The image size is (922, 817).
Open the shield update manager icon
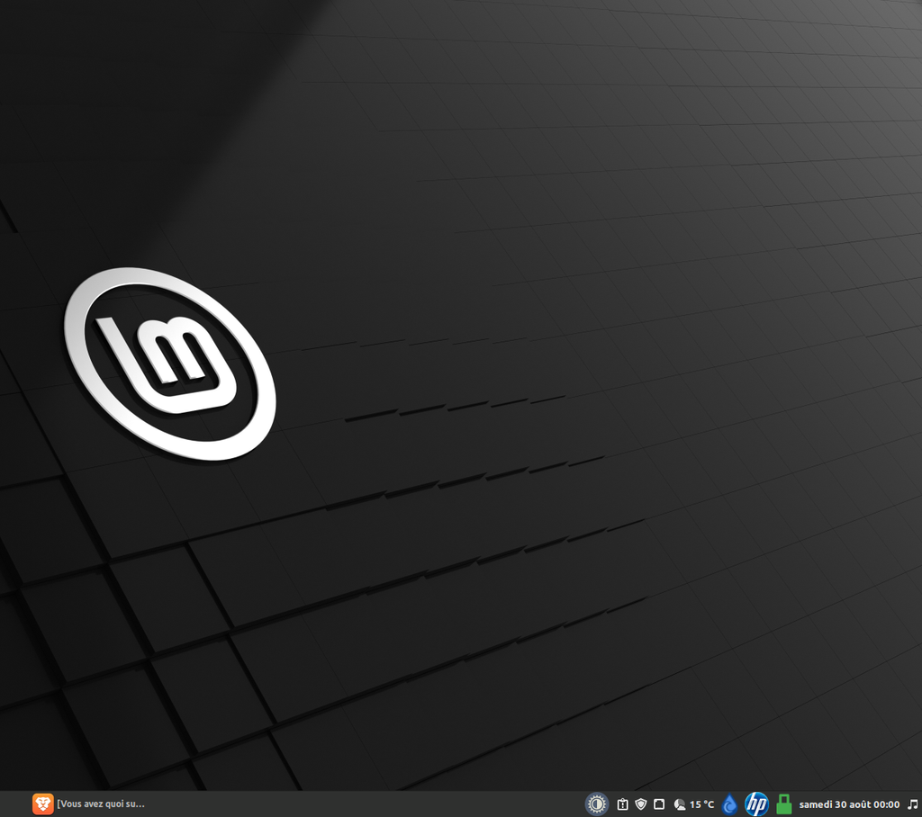coord(641,804)
